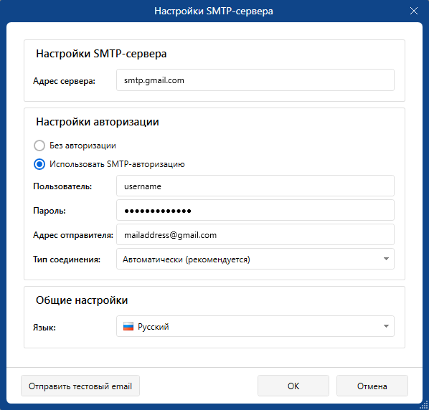This screenshot has width=429, height=410.
Task: Click the Russian flag icon
Action: pos(128,326)
